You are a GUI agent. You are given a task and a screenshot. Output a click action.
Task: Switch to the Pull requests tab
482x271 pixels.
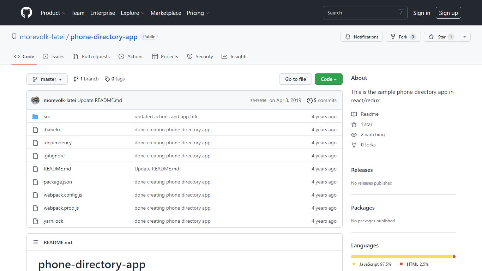click(91, 56)
